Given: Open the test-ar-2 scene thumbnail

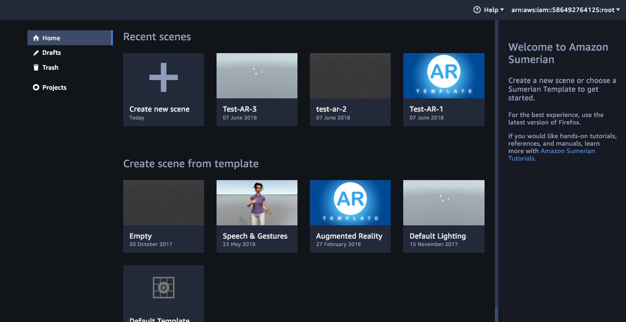Looking at the screenshot, I should tap(350, 76).
